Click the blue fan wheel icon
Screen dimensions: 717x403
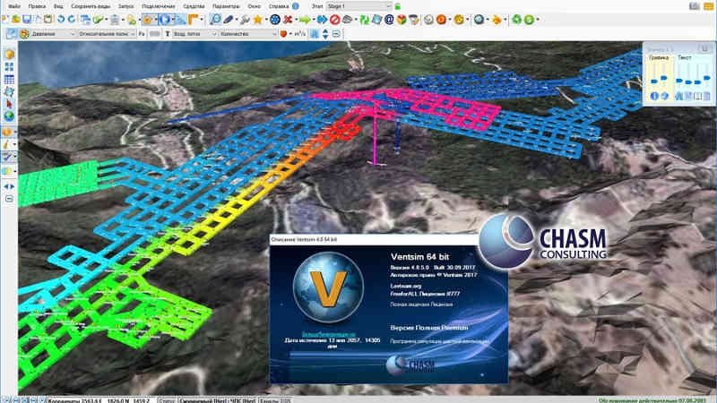(x=275, y=19)
